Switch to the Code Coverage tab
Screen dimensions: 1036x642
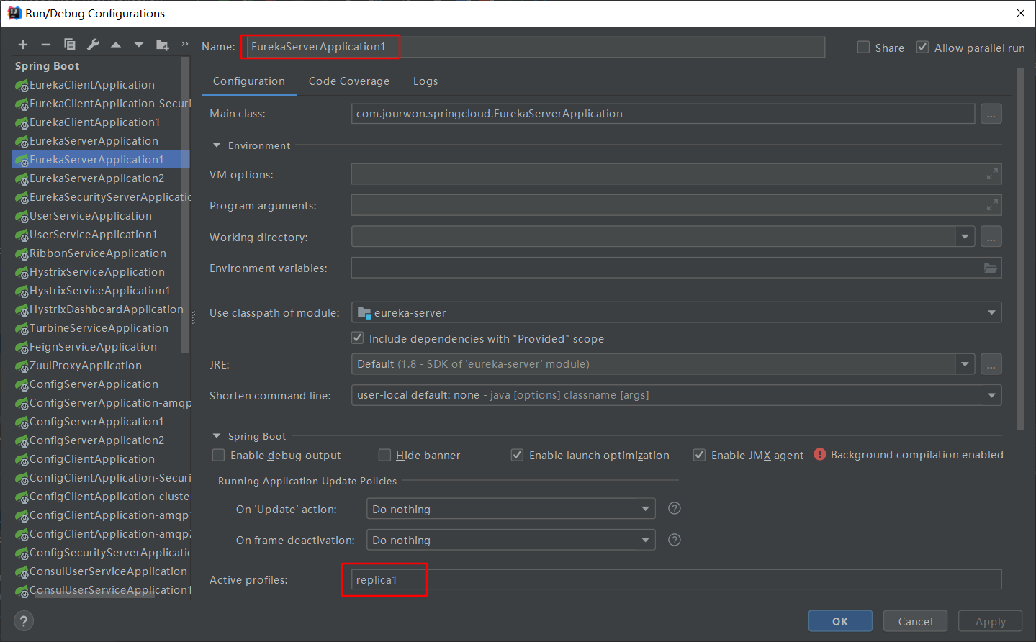point(349,81)
